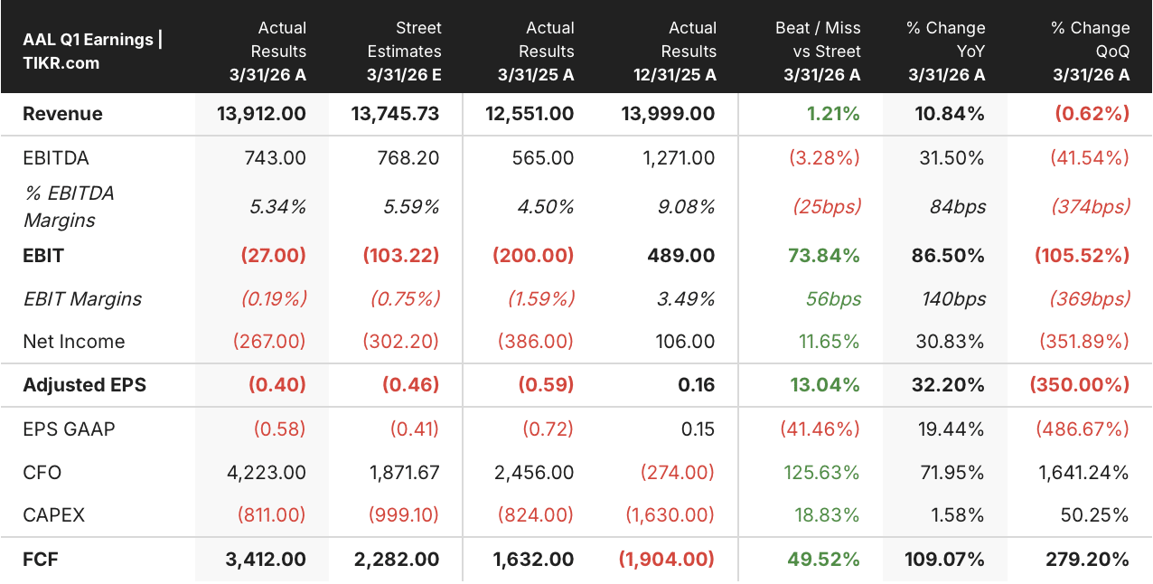The image size is (1153, 584).
Task: Select the FCF YoY change 109.07%
Action: click(945, 560)
